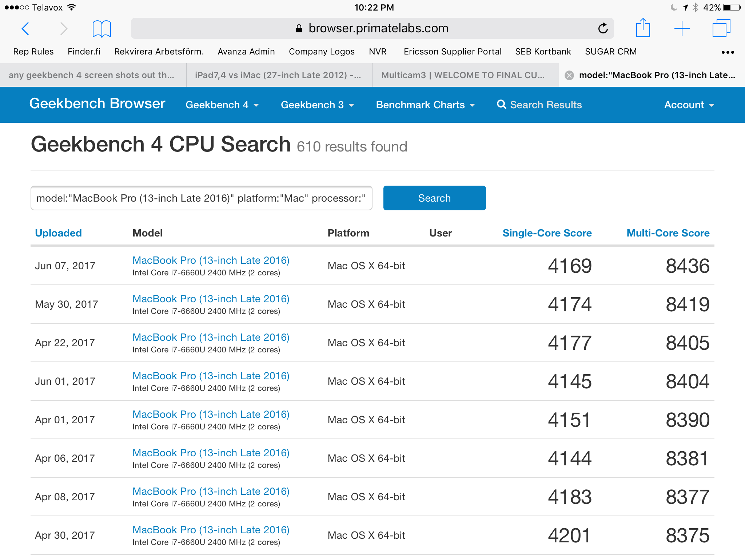Open Finder.fi bookmark

tap(84, 52)
